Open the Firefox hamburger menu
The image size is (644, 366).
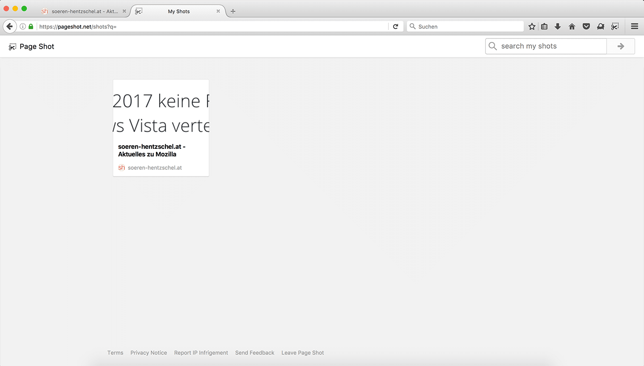coord(635,26)
